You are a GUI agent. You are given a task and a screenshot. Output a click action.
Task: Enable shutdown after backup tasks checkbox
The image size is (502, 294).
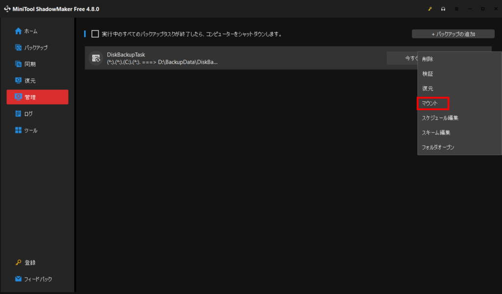(x=95, y=34)
